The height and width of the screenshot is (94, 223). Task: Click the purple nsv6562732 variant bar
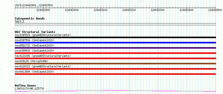pyautogui.click(x=115, y=48)
